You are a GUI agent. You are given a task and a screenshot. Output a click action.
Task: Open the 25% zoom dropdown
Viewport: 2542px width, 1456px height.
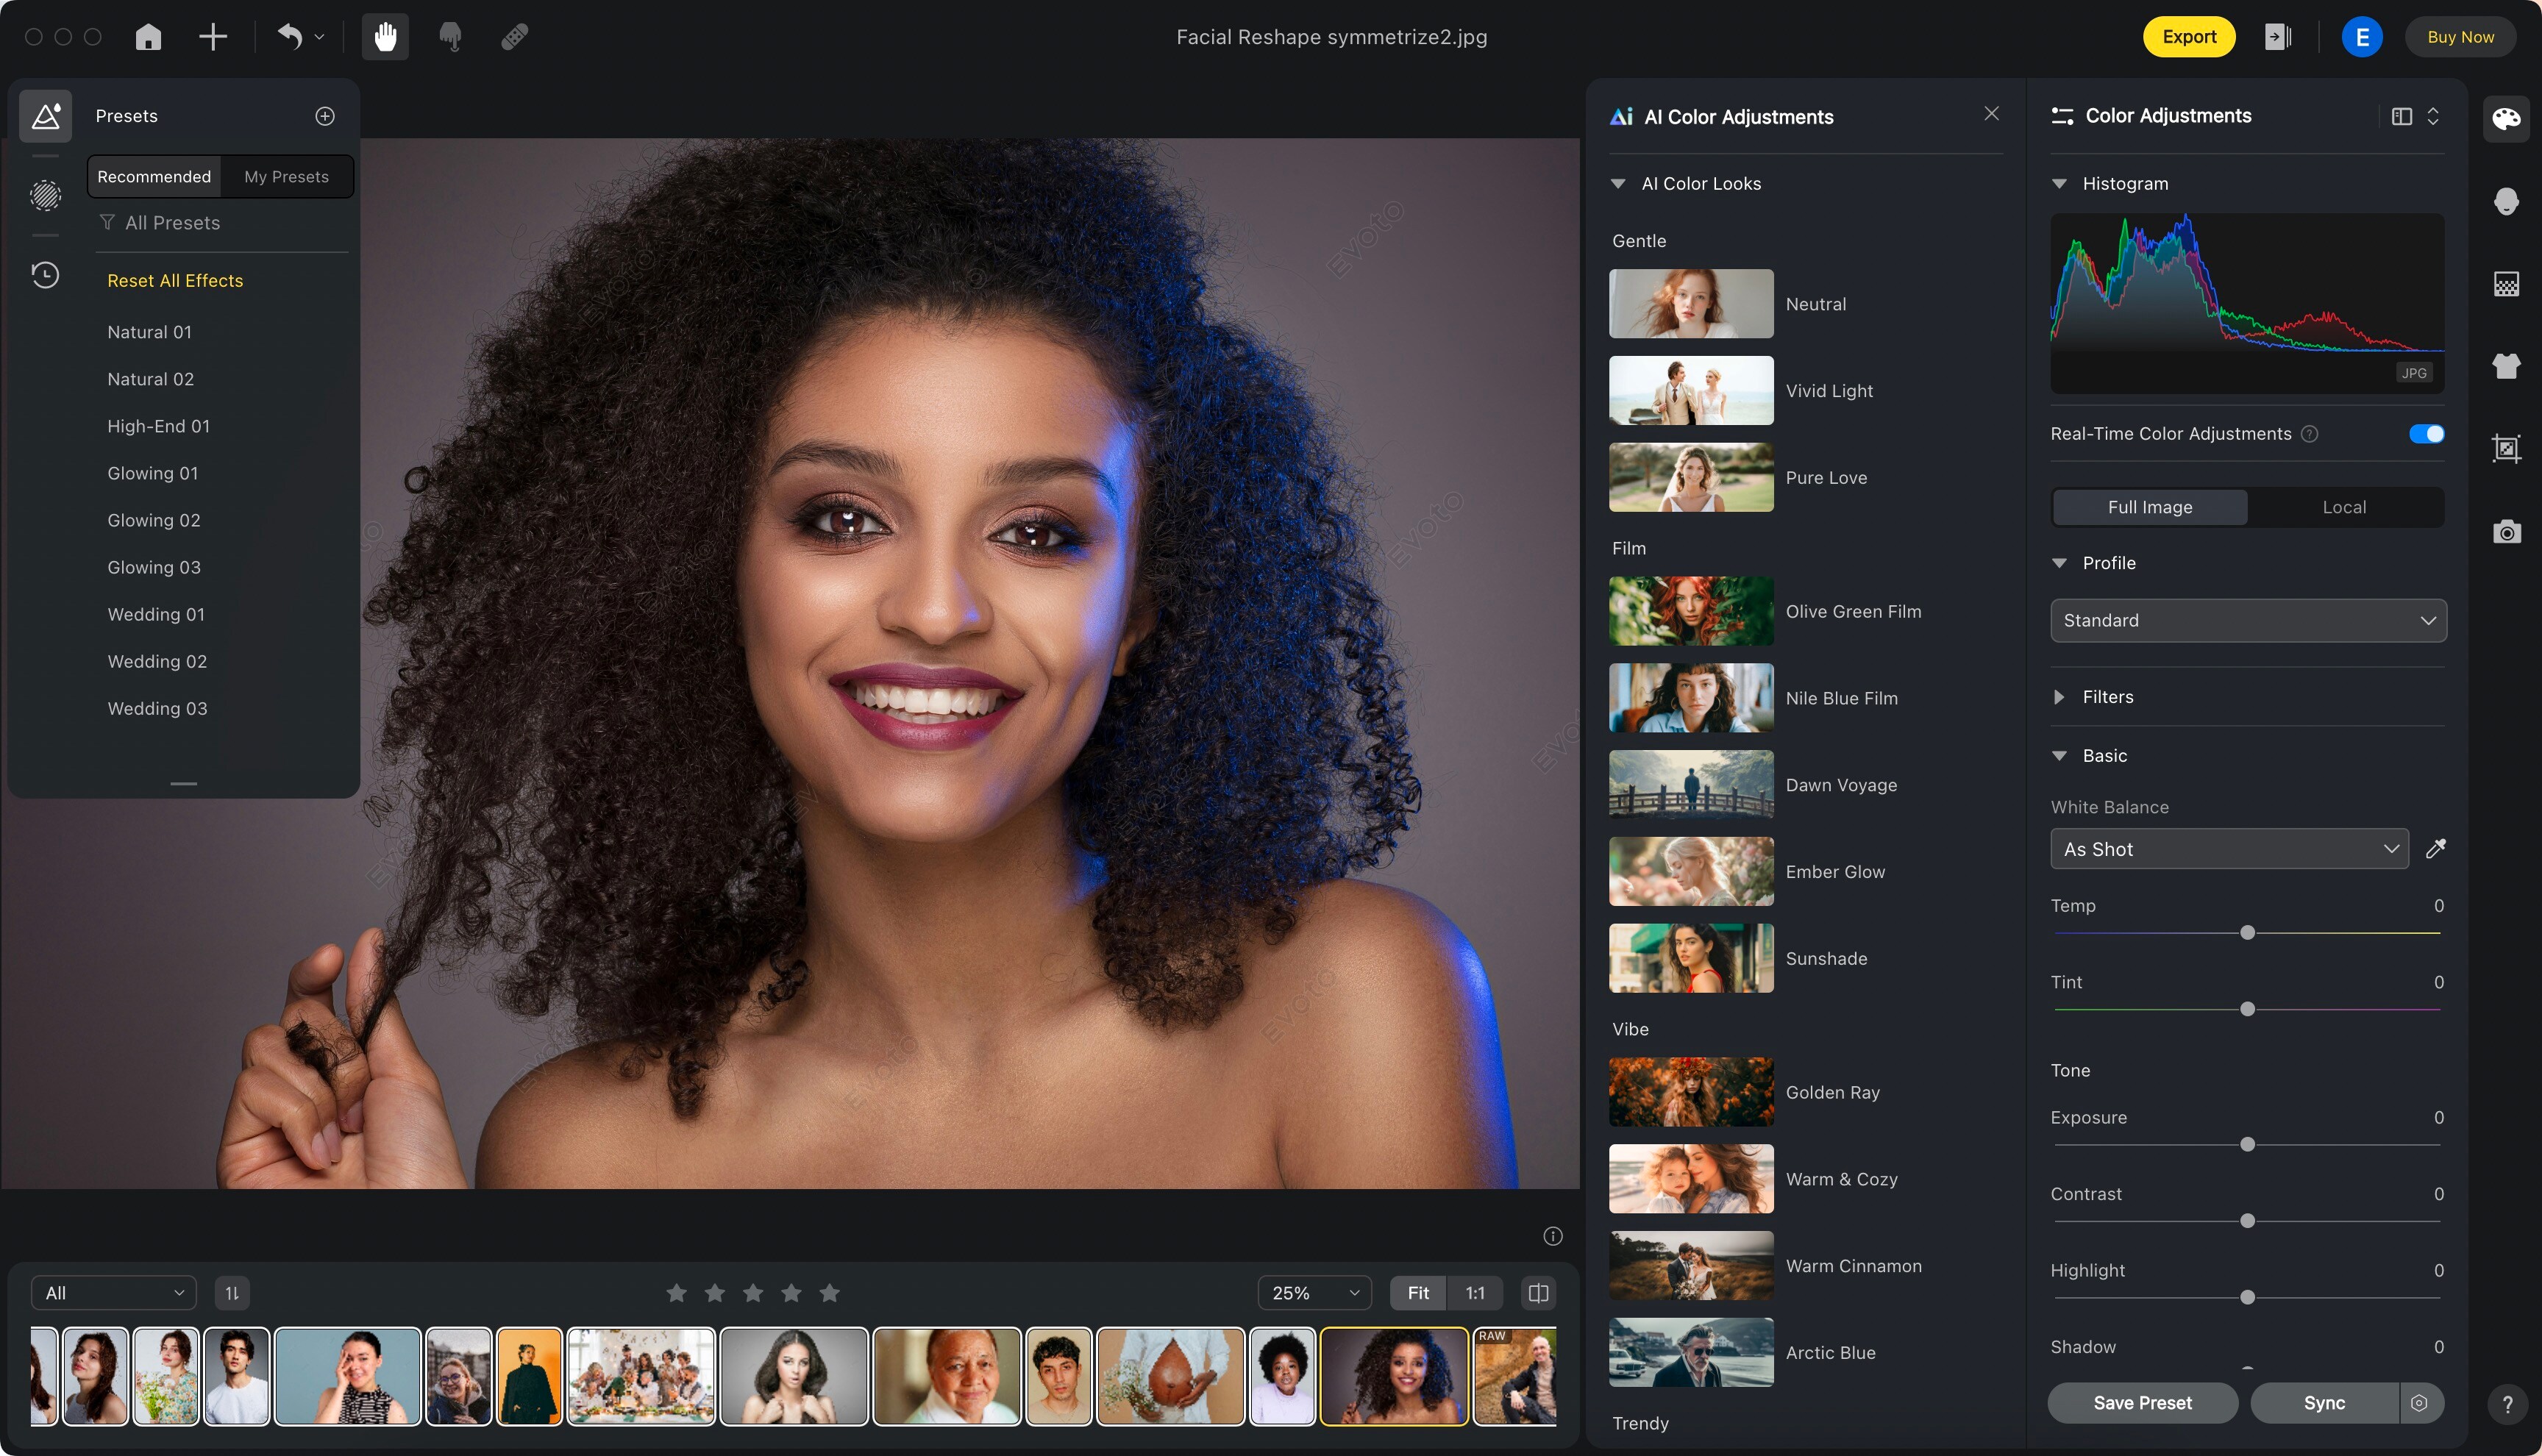coord(1314,1293)
